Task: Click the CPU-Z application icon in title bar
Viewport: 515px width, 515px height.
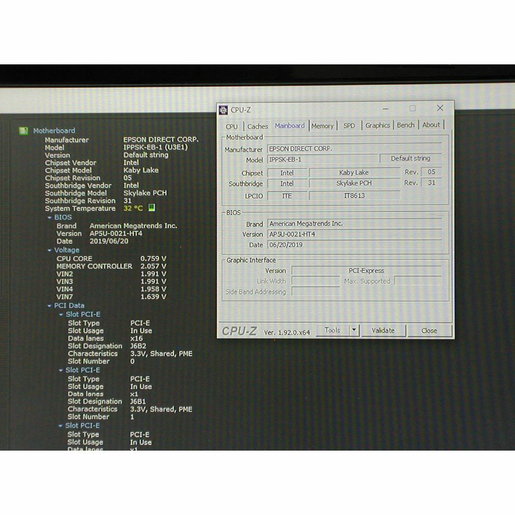Action: 223,110
